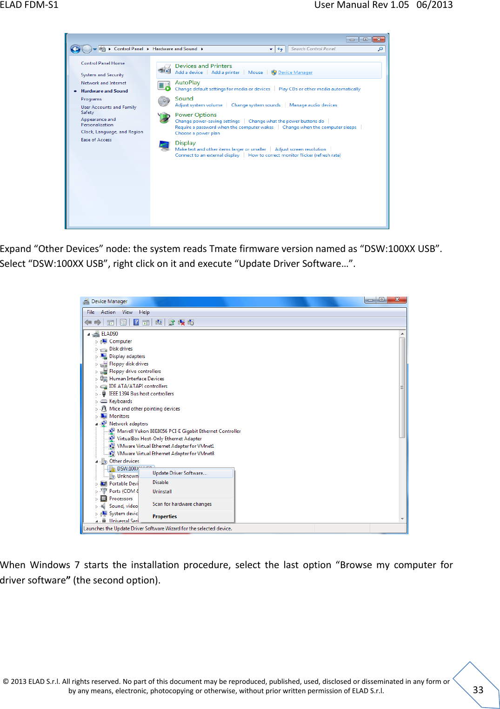Expand the Mice and other pointing devices node
This screenshot has width=500, height=709.
pyautogui.click(x=97, y=409)
